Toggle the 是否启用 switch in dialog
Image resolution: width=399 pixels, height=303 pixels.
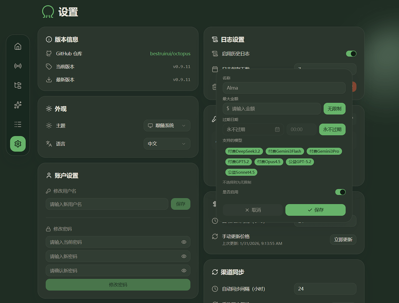coord(340,192)
